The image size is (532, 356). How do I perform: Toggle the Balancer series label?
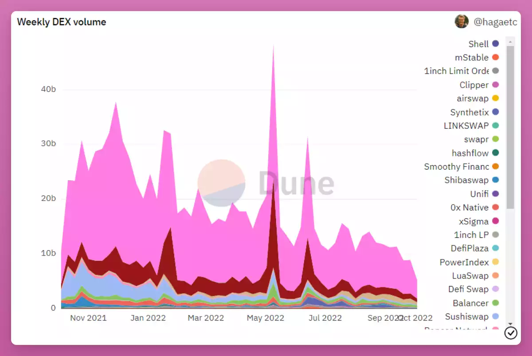point(470,303)
